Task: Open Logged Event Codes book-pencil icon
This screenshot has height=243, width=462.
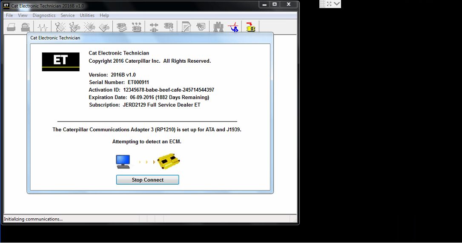Action: (104, 27)
